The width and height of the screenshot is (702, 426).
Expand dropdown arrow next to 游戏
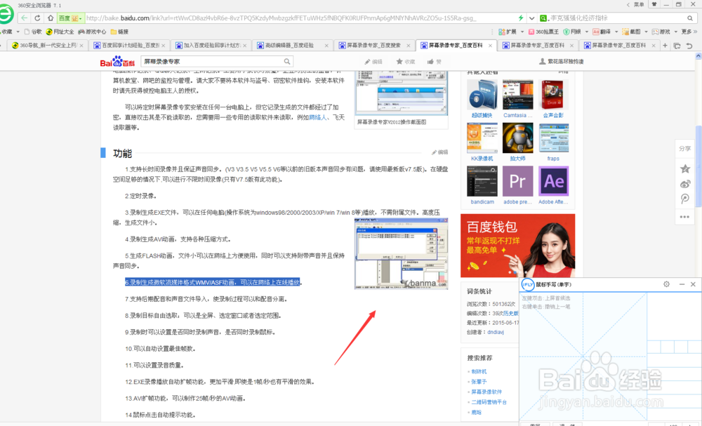point(675,32)
